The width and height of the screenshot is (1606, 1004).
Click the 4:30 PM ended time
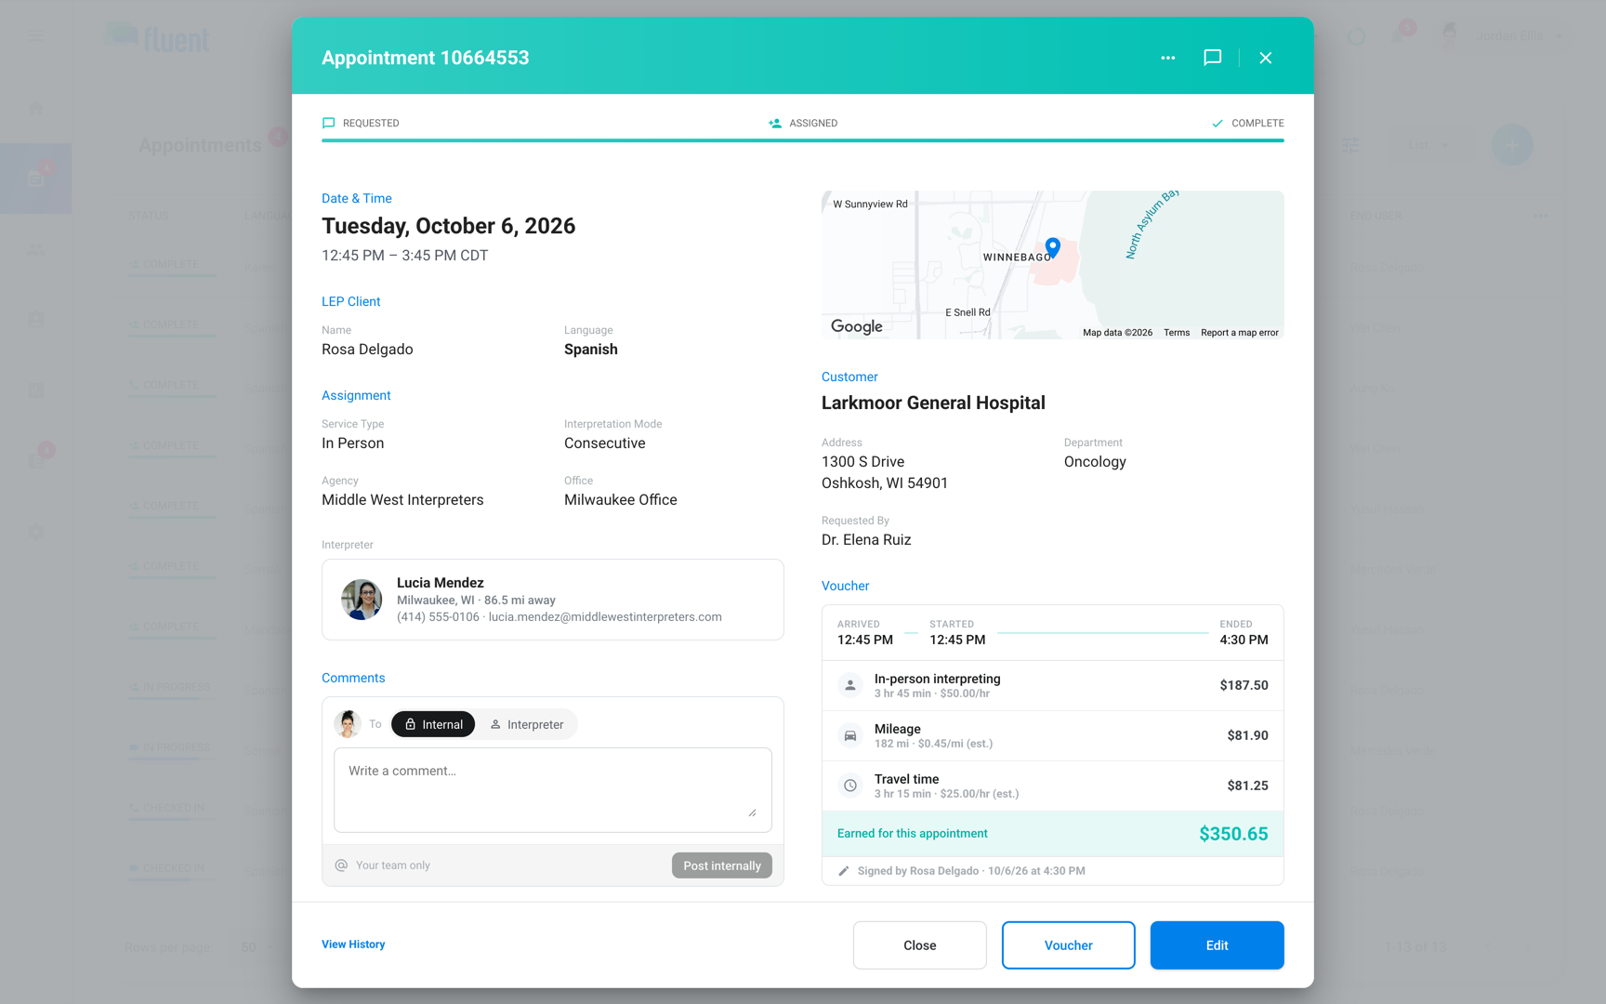point(1244,640)
